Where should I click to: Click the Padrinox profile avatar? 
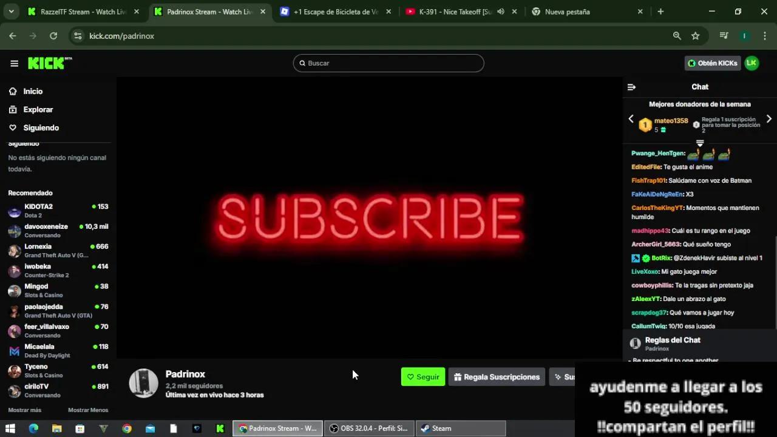(144, 384)
